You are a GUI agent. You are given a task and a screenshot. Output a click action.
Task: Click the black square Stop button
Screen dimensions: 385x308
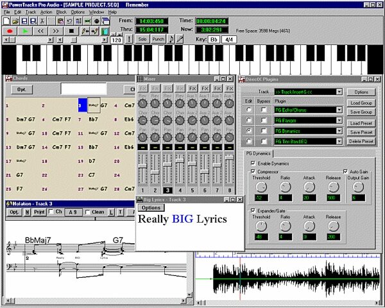point(71,31)
